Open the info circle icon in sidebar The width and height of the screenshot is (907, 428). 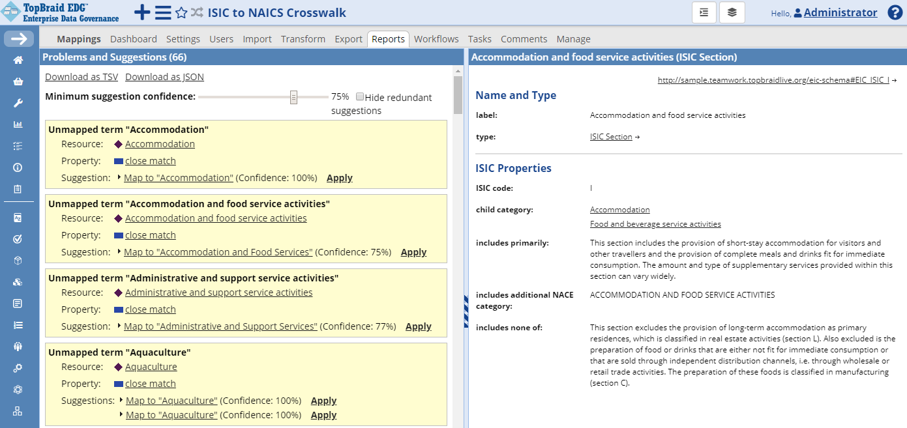coord(18,167)
